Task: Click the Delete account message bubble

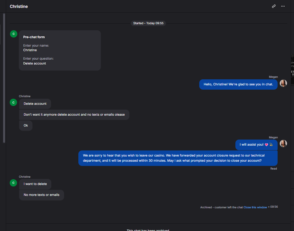Action: click(x=35, y=104)
